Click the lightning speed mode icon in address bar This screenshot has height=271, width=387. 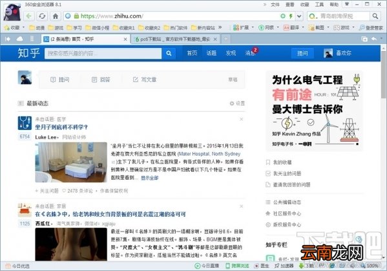click(x=291, y=16)
